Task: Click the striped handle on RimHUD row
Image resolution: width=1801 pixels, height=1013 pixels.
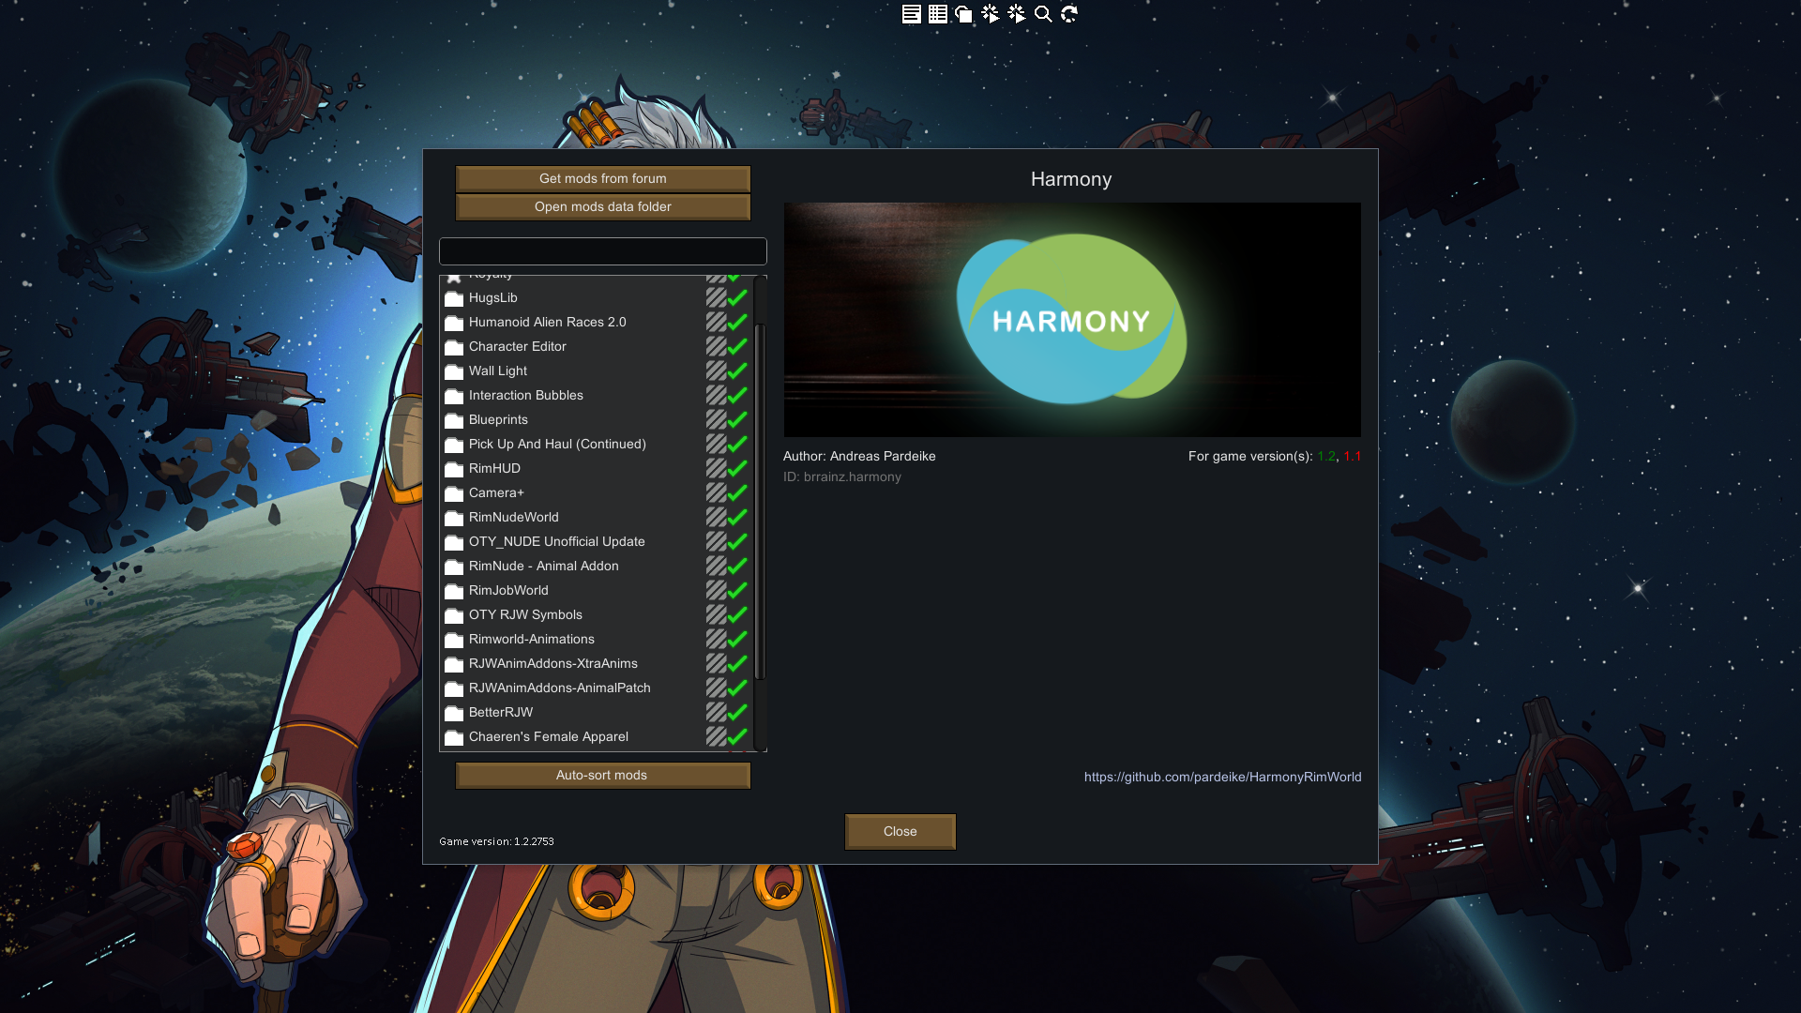Action: coord(716,468)
